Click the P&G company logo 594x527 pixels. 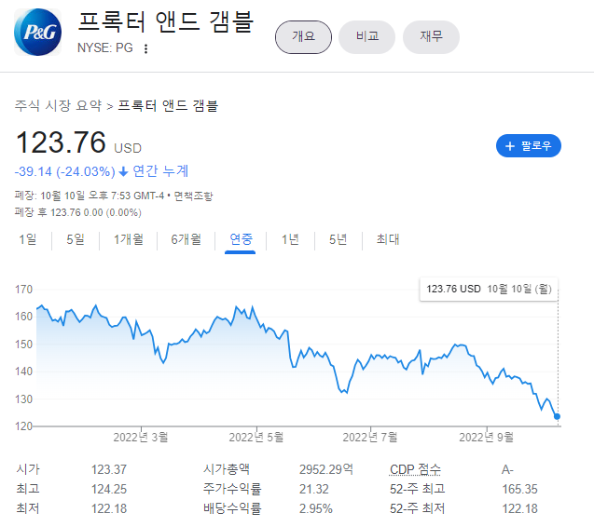37,33
